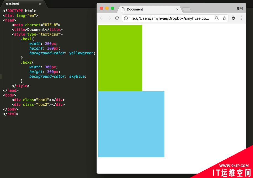Minimize the browser window with yellow button
The height and width of the screenshot is (178, 253).
tap(107, 8)
